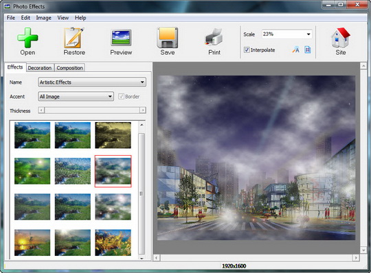Click the Thickness slider left arrow

tap(41, 110)
